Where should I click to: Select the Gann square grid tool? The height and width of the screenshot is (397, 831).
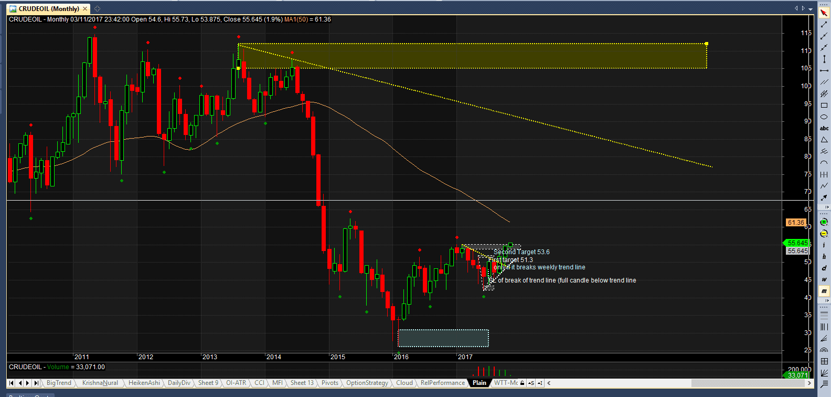[824, 361]
